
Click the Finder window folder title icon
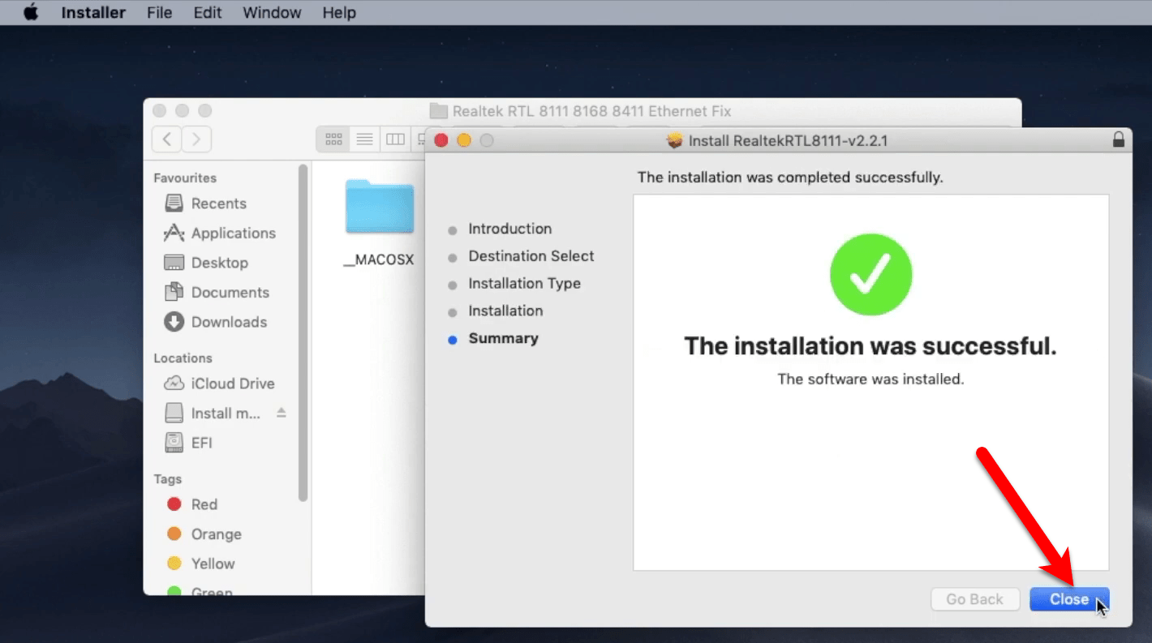[x=439, y=111]
